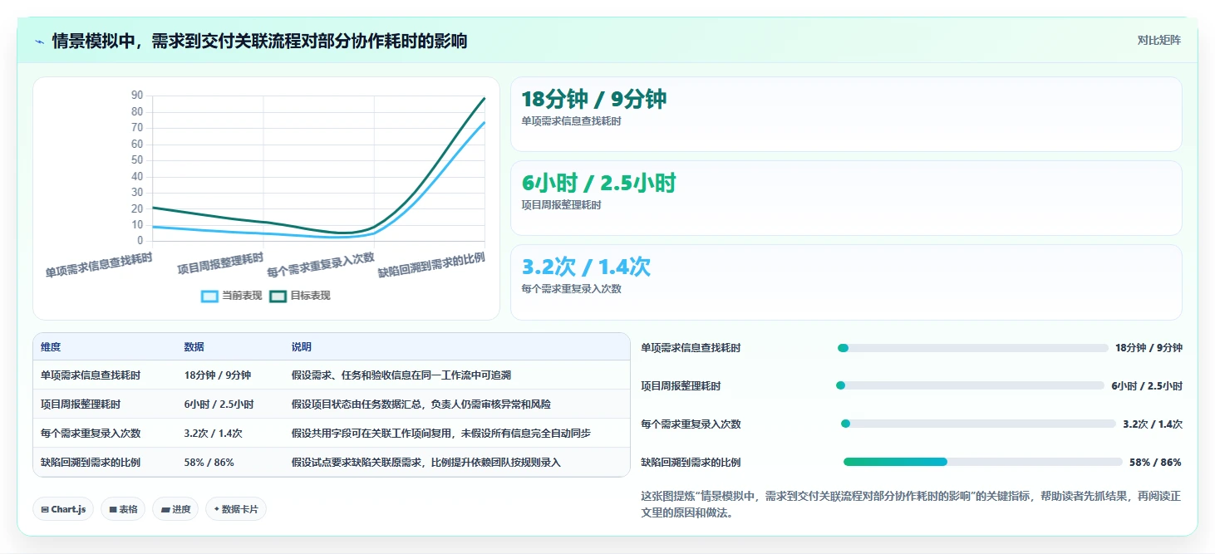Viewport: 1215px width, 554px height.
Task: Click the 90 tick on the chart y-axis
Action: click(137, 96)
